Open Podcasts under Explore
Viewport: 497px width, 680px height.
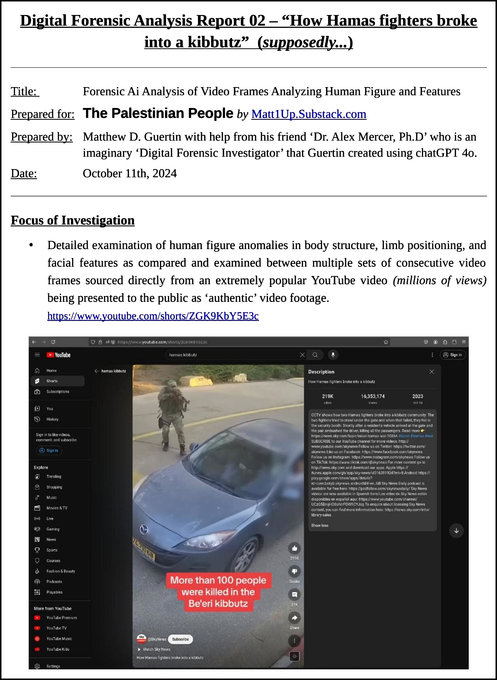[58, 582]
